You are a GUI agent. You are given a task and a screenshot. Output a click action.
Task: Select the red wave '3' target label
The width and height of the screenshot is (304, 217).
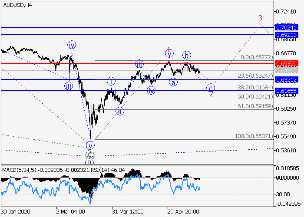(x=260, y=18)
